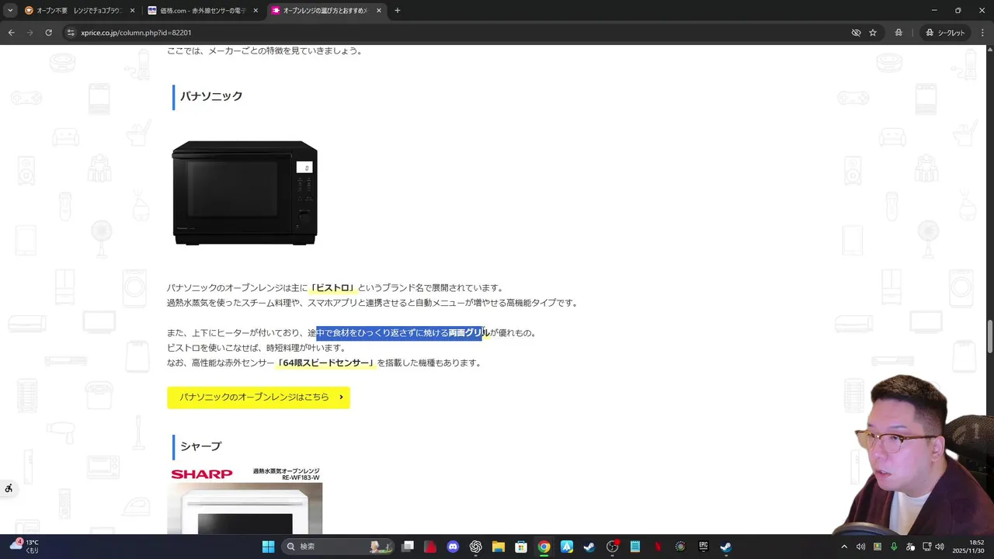Close the オーブン不要 tab
The height and width of the screenshot is (559, 994).
132,11
